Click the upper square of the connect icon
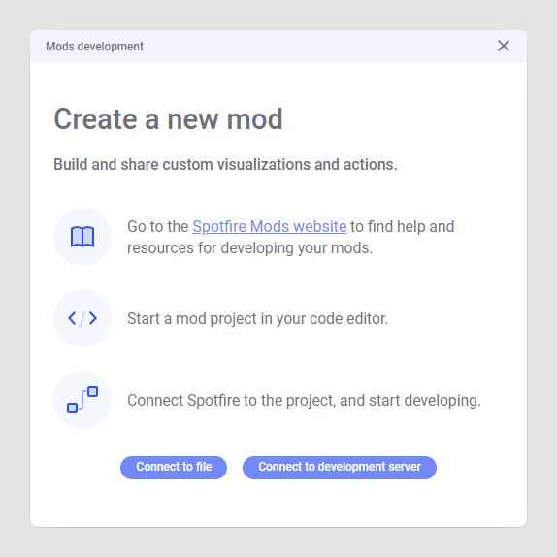This screenshot has height=557, width=557. coord(93,391)
